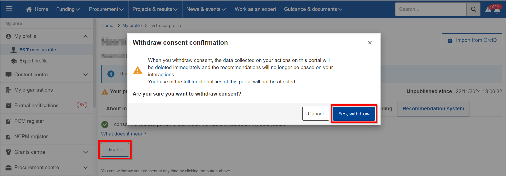The width and height of the screenshot is (506, 176).
Task: Click the My organisations building icon
Action: [x=9, y=90]
